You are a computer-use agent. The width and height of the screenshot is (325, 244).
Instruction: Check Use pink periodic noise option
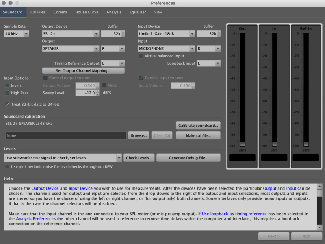pos(7,167)
